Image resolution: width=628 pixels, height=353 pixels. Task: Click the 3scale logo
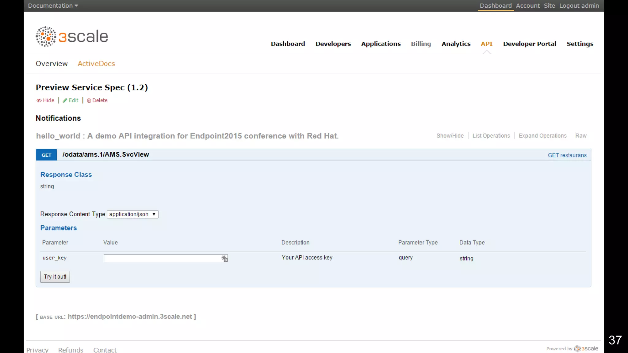[x=72, y=36]
